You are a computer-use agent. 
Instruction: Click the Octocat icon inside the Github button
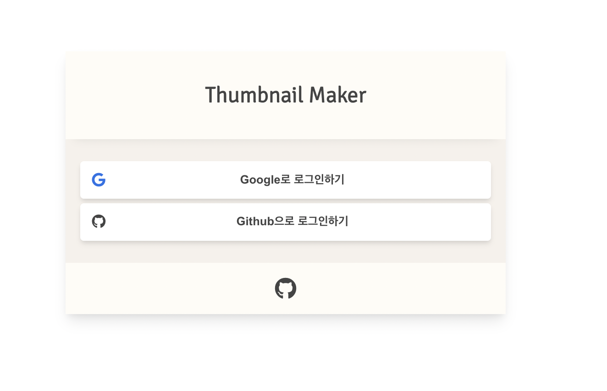click(x=99, y=222)
